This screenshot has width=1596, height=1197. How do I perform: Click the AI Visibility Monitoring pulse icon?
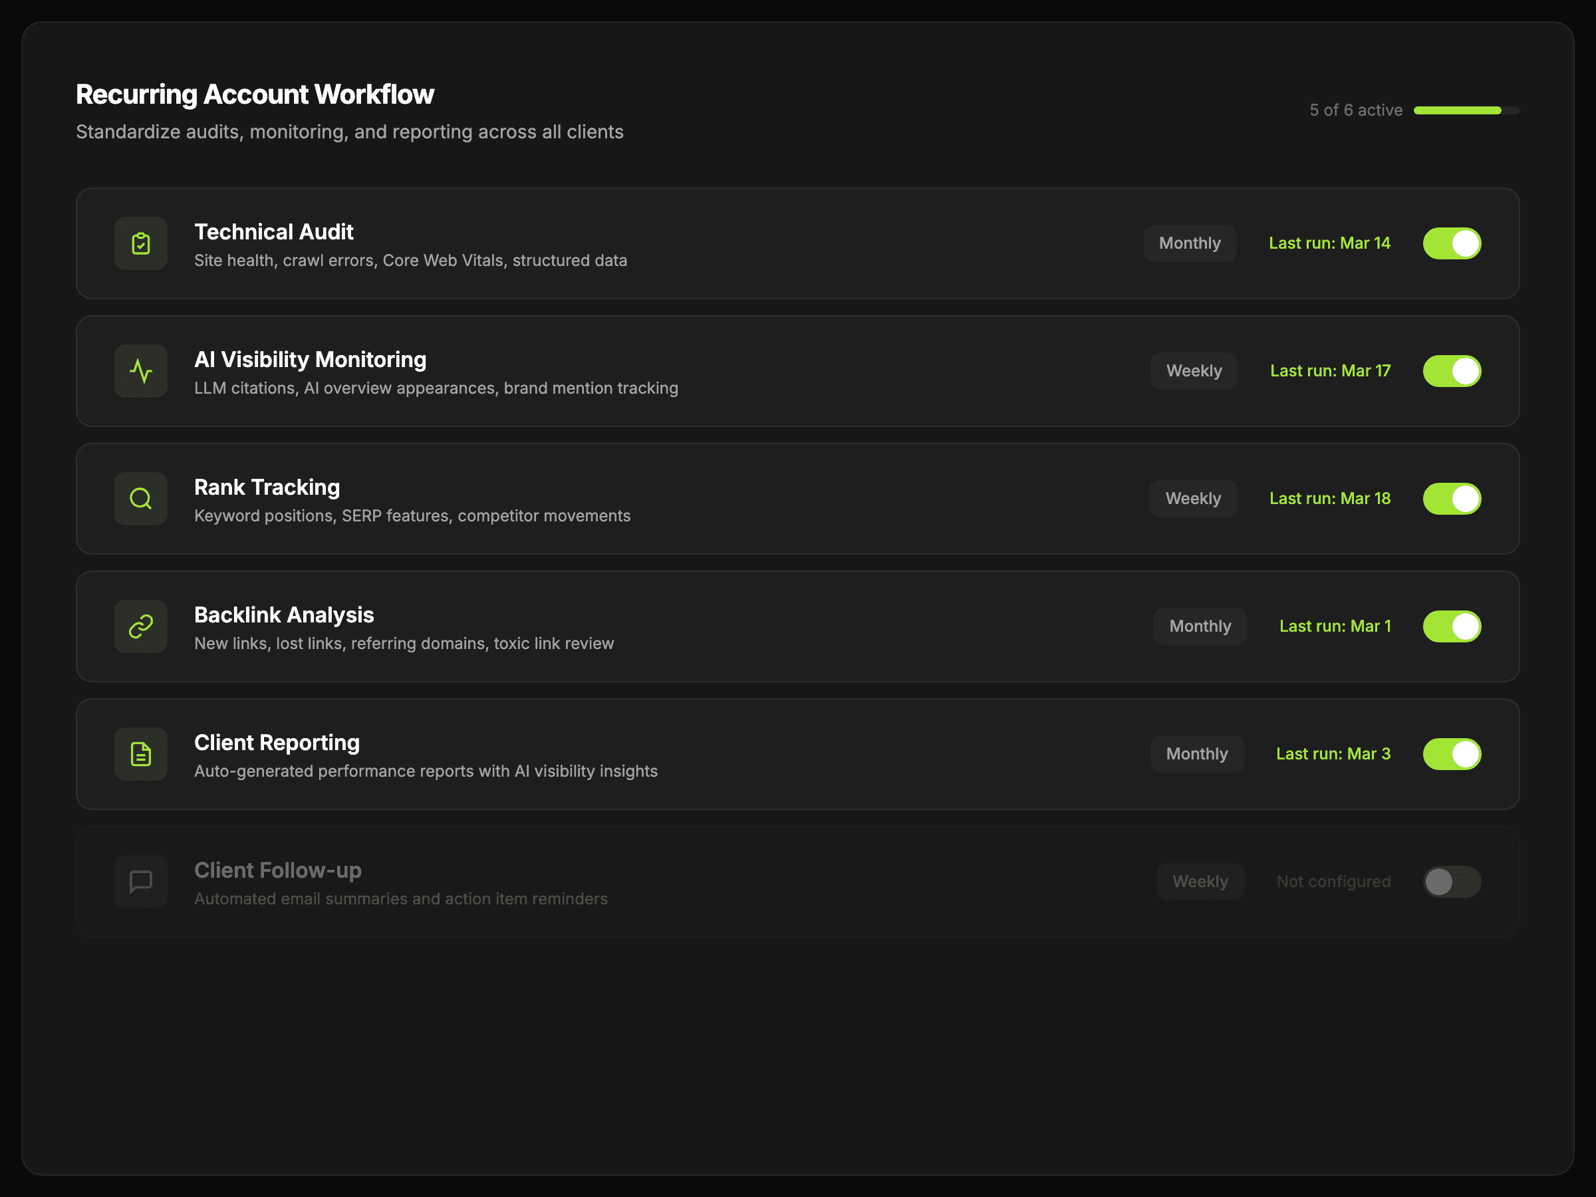click(x=141, y=372)
